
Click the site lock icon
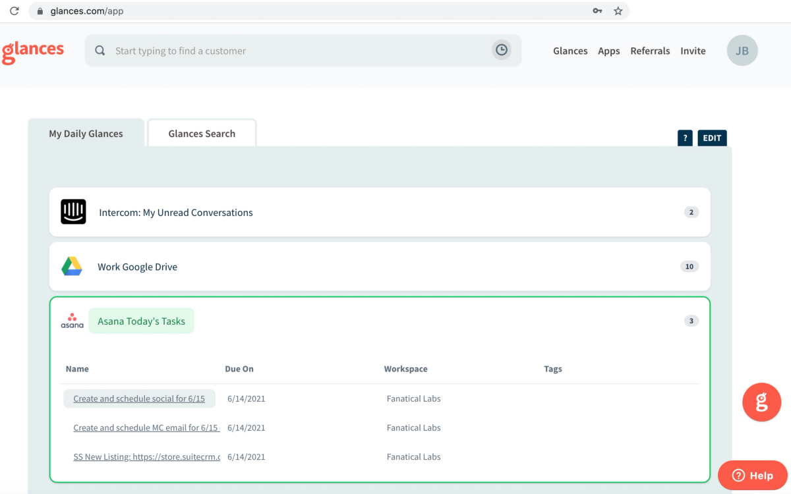[40, 11]
